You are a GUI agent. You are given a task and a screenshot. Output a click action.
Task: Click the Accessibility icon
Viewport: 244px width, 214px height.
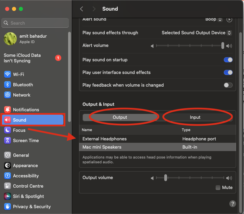point(8,176)
